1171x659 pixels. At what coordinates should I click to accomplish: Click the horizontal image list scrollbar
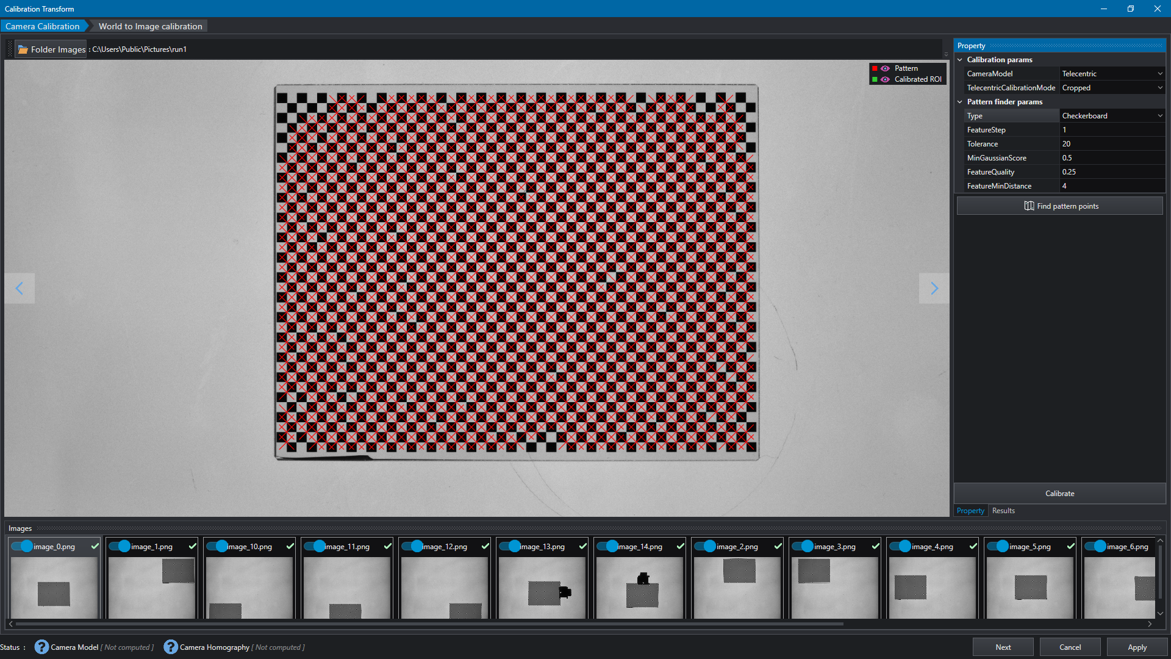(429, 624)
